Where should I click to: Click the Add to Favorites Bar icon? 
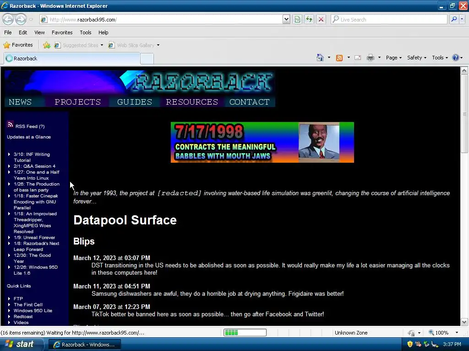click(47, 45)
